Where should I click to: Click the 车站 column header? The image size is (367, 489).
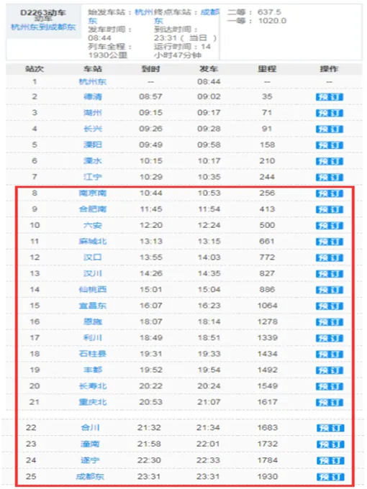(93, 68)
